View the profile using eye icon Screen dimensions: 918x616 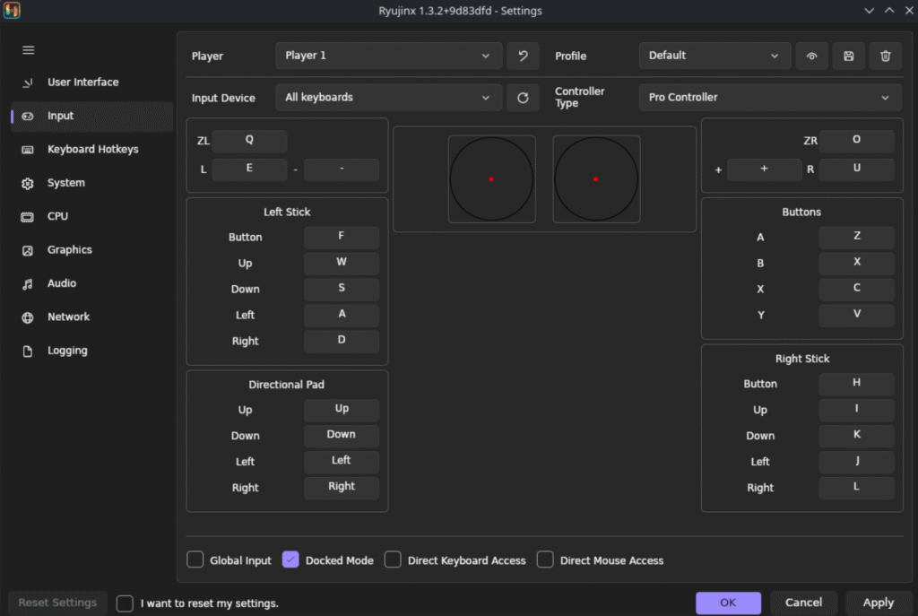(x=811, y=56)
